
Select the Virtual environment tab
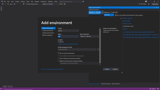click(48, 28)
